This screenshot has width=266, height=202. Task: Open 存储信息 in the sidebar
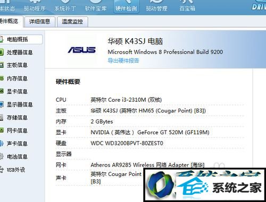(17, 118)
